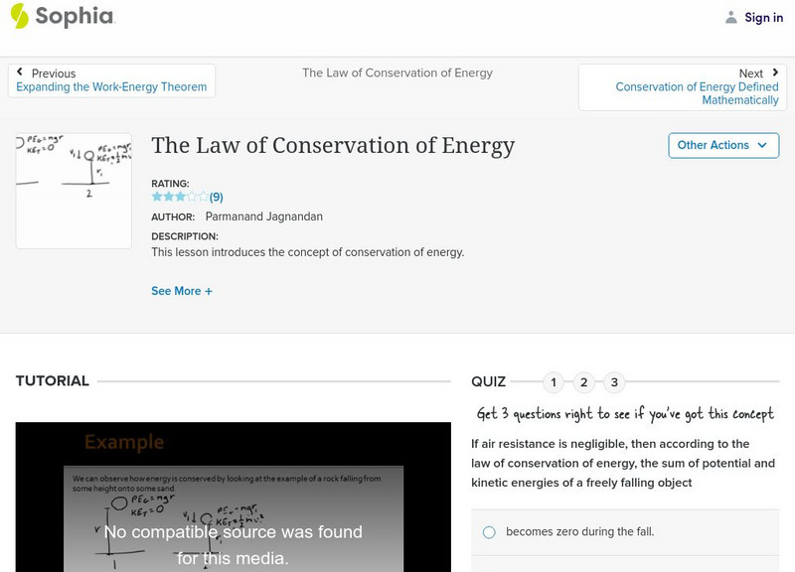Click the Other Actions chevron arrow
Viewport: 795px width, 572px height.
tap(763, 145)
